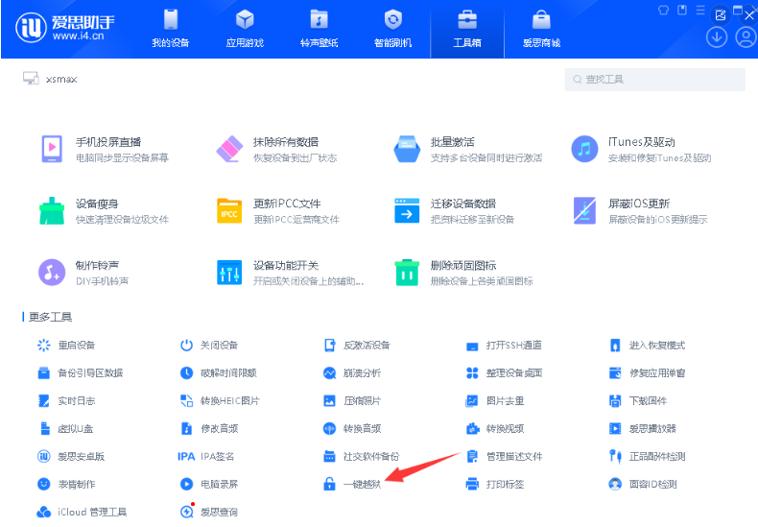Open 图片去重 tool
Screen dimensions: 758x527
(494, 401)
